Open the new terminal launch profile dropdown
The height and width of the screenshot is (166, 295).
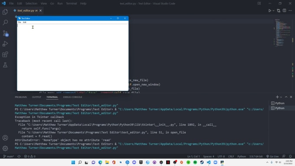click(x=281, y=97)
